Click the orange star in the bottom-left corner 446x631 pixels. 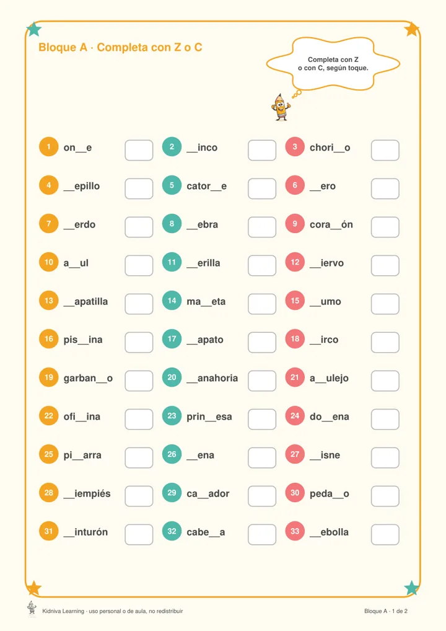[34, 588]
